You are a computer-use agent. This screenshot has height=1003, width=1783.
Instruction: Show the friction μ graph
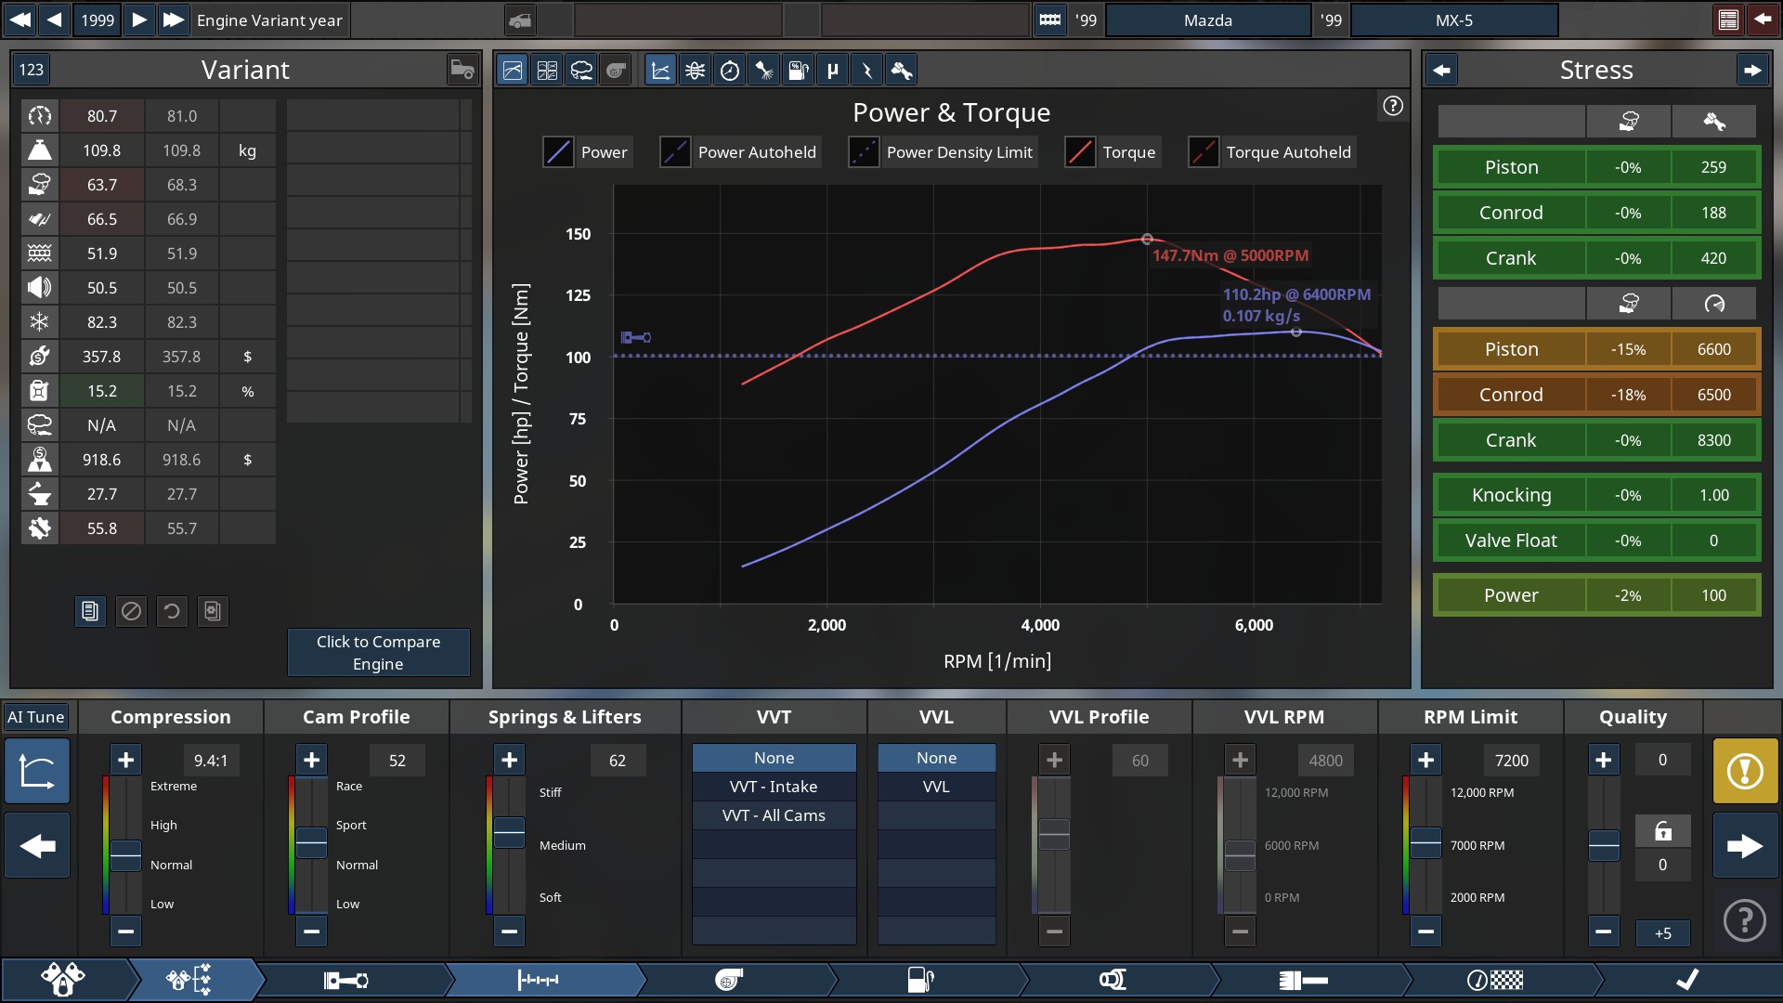(x=832, y=70)
